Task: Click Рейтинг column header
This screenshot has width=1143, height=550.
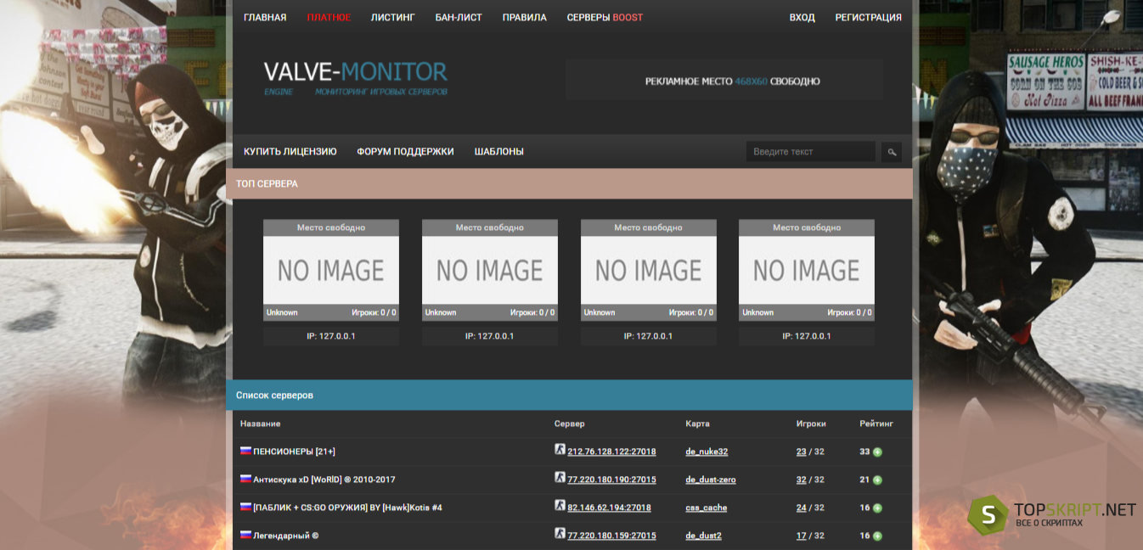Action: (x=876, y=424)
